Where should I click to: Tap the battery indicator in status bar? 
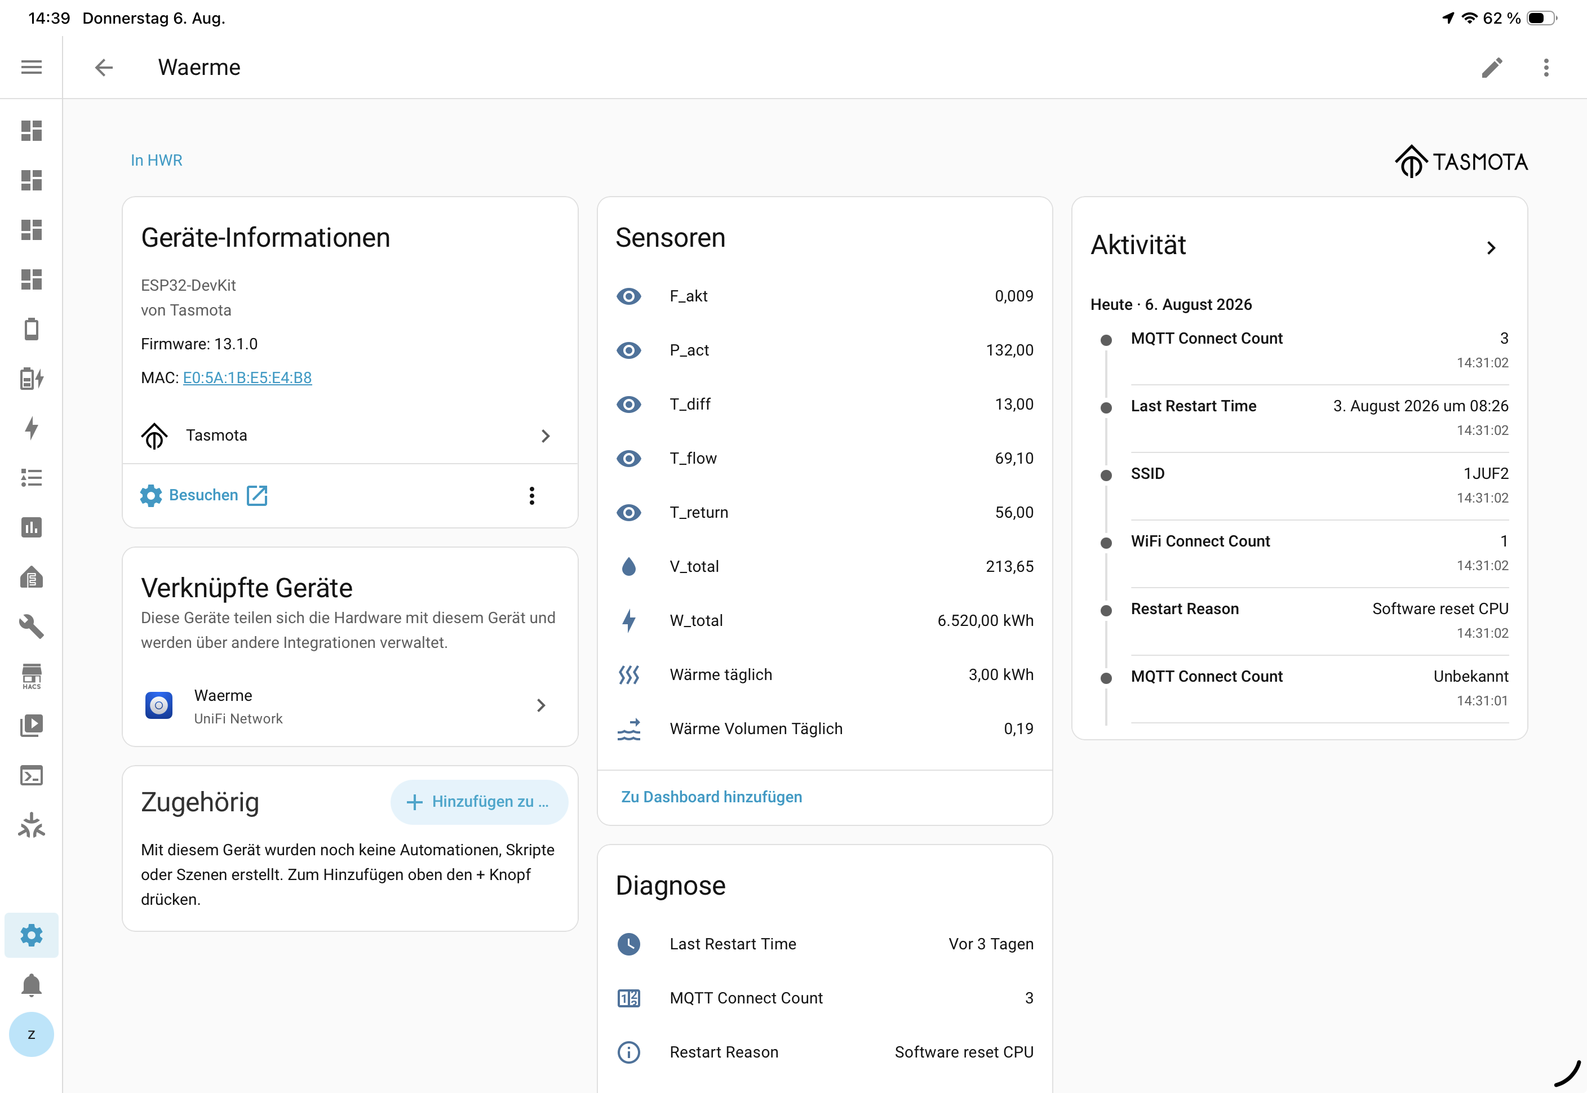pos(1541,19)
